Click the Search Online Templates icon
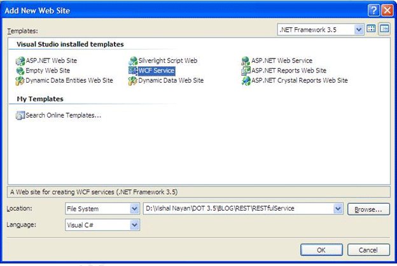This screenshot has height=266, width=397. click(x=20, y=116)
